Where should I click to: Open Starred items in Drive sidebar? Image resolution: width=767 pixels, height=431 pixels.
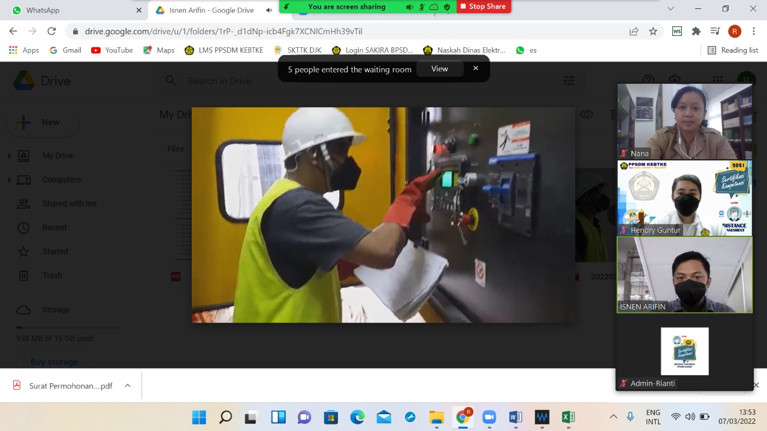pyautogui.click(x=55, y=251)
